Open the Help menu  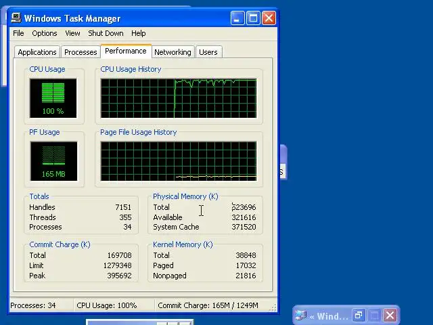(x=138, y=33)
